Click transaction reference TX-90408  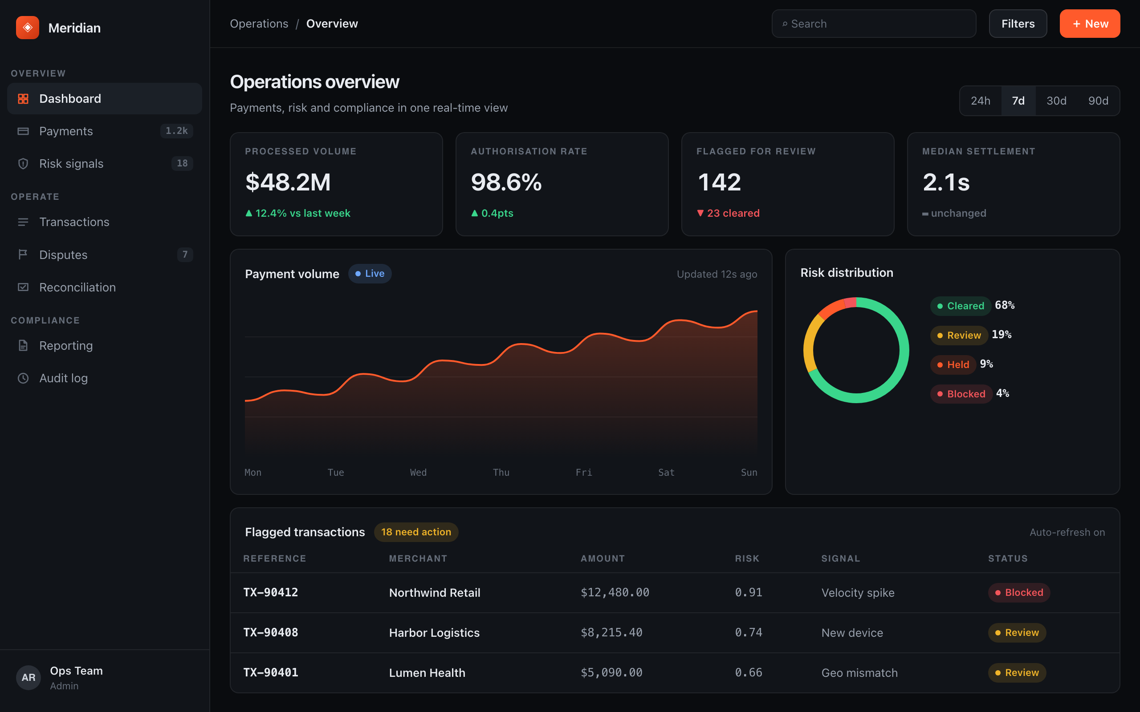point(270,632)
